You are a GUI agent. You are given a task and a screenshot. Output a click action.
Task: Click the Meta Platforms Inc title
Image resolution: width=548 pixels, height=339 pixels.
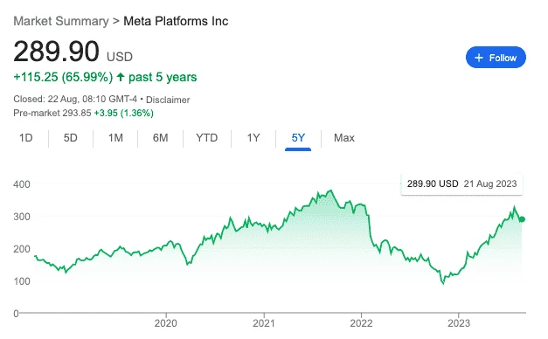coord(176,21)
